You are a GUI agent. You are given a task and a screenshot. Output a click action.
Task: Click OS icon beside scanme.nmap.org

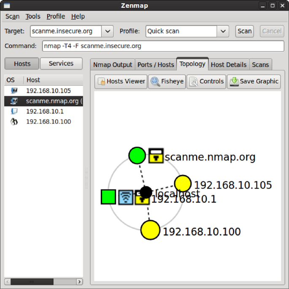(14, 101)
